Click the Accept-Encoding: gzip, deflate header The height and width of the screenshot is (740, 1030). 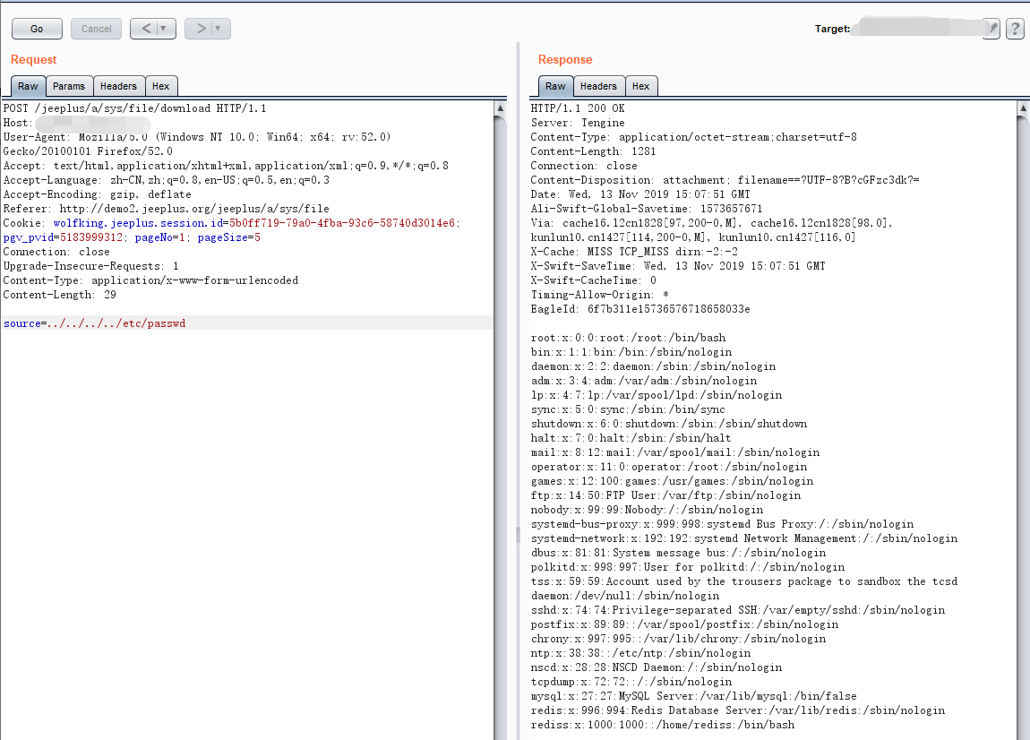point(98,194)
